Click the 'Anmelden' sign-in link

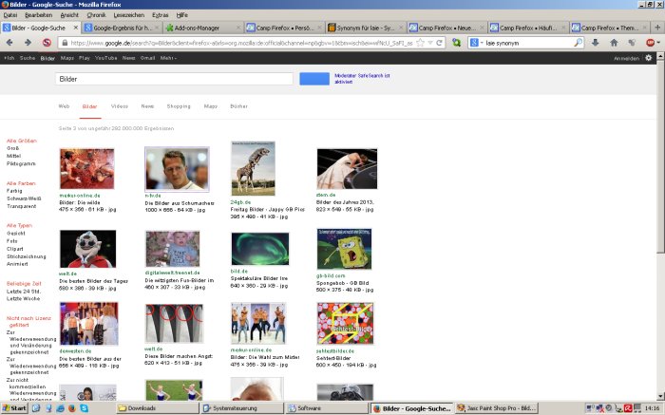point(626,58)
